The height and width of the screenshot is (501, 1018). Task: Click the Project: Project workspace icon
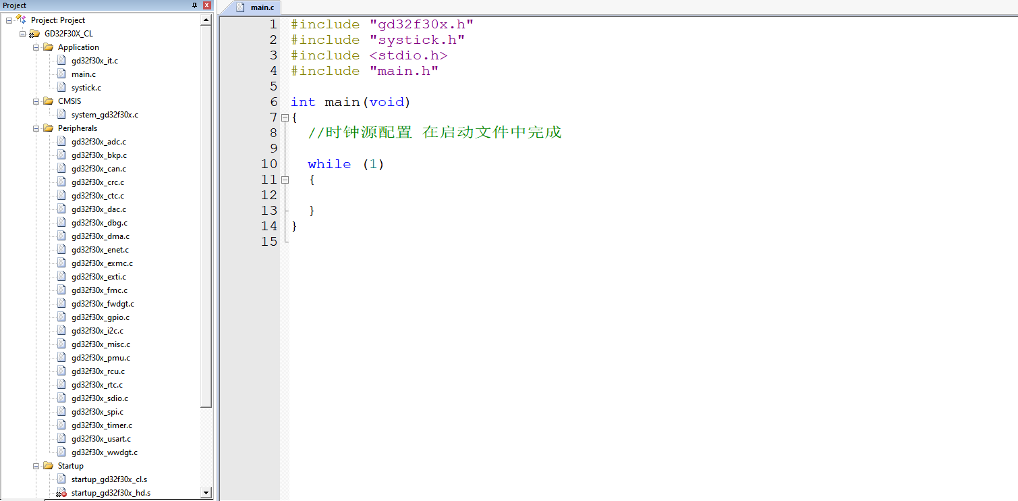point(21,20)
